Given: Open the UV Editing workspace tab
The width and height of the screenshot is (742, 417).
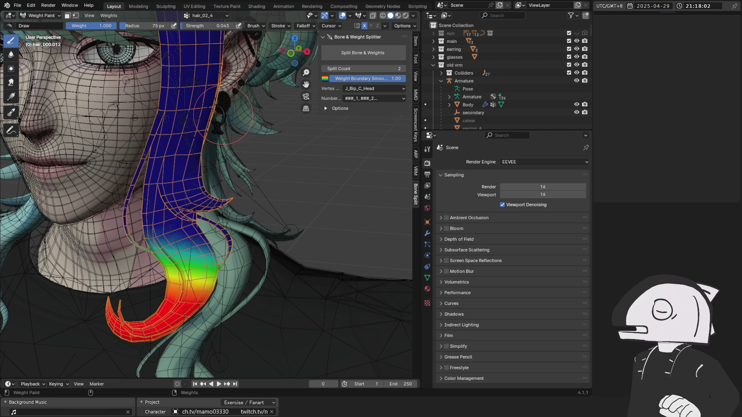Looking at the screenshot, I should [194, 6].
